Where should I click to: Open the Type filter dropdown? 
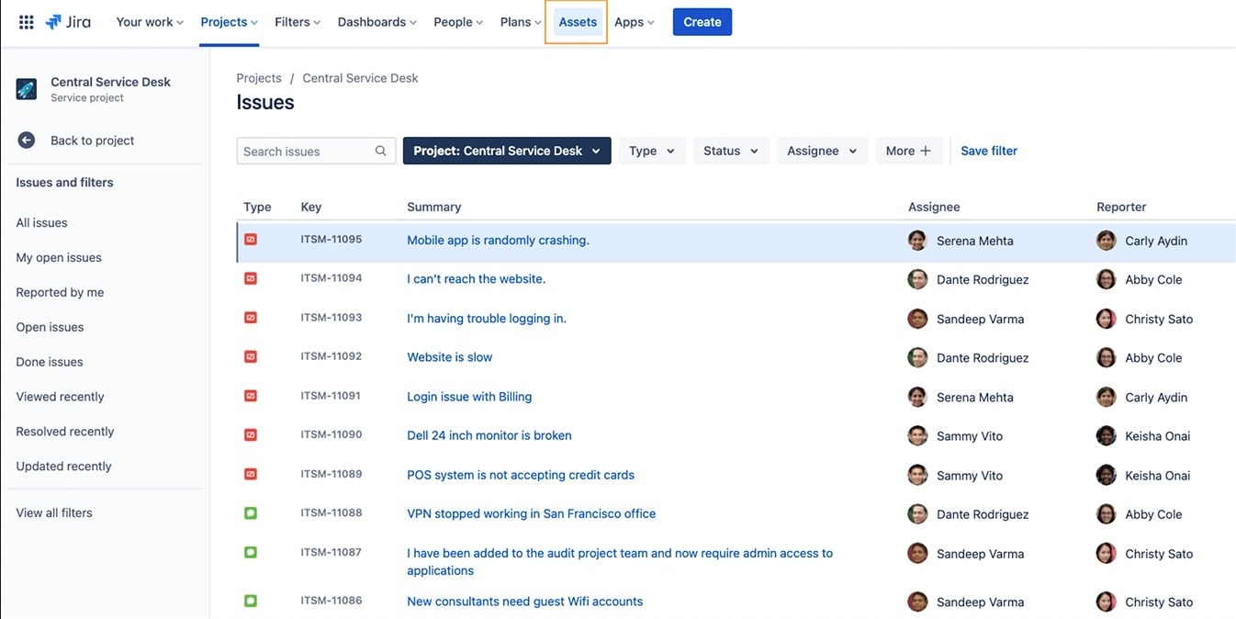tap(651, 150)
